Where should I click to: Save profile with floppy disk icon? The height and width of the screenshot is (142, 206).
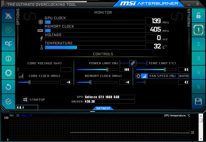(x=198, y=101)
